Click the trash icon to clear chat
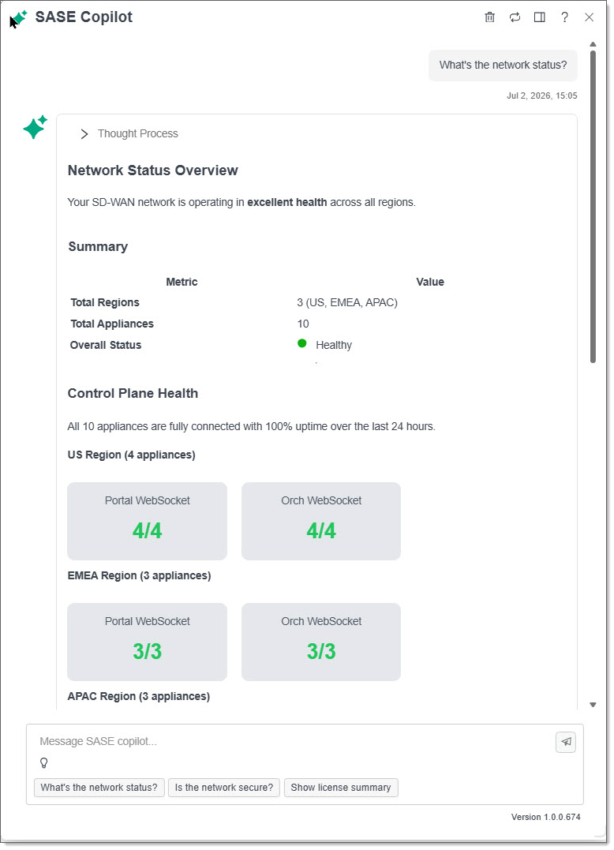Image resolution: width=614 pixels, height=850 pixels. (489, 17)
